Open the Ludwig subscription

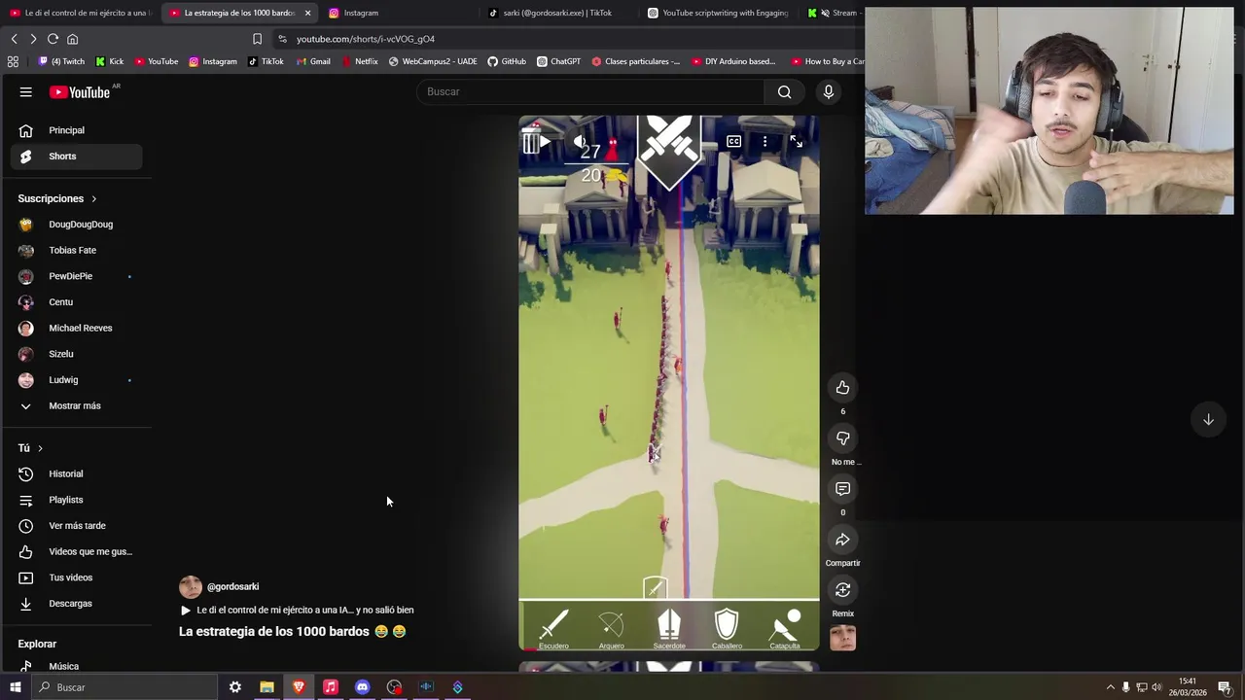click(76, 380)
